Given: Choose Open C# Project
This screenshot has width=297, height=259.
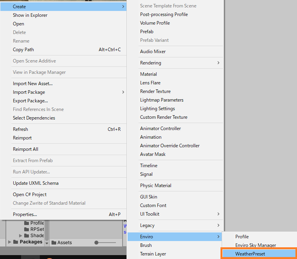Looking at the screenshot, I should [63, 195].
